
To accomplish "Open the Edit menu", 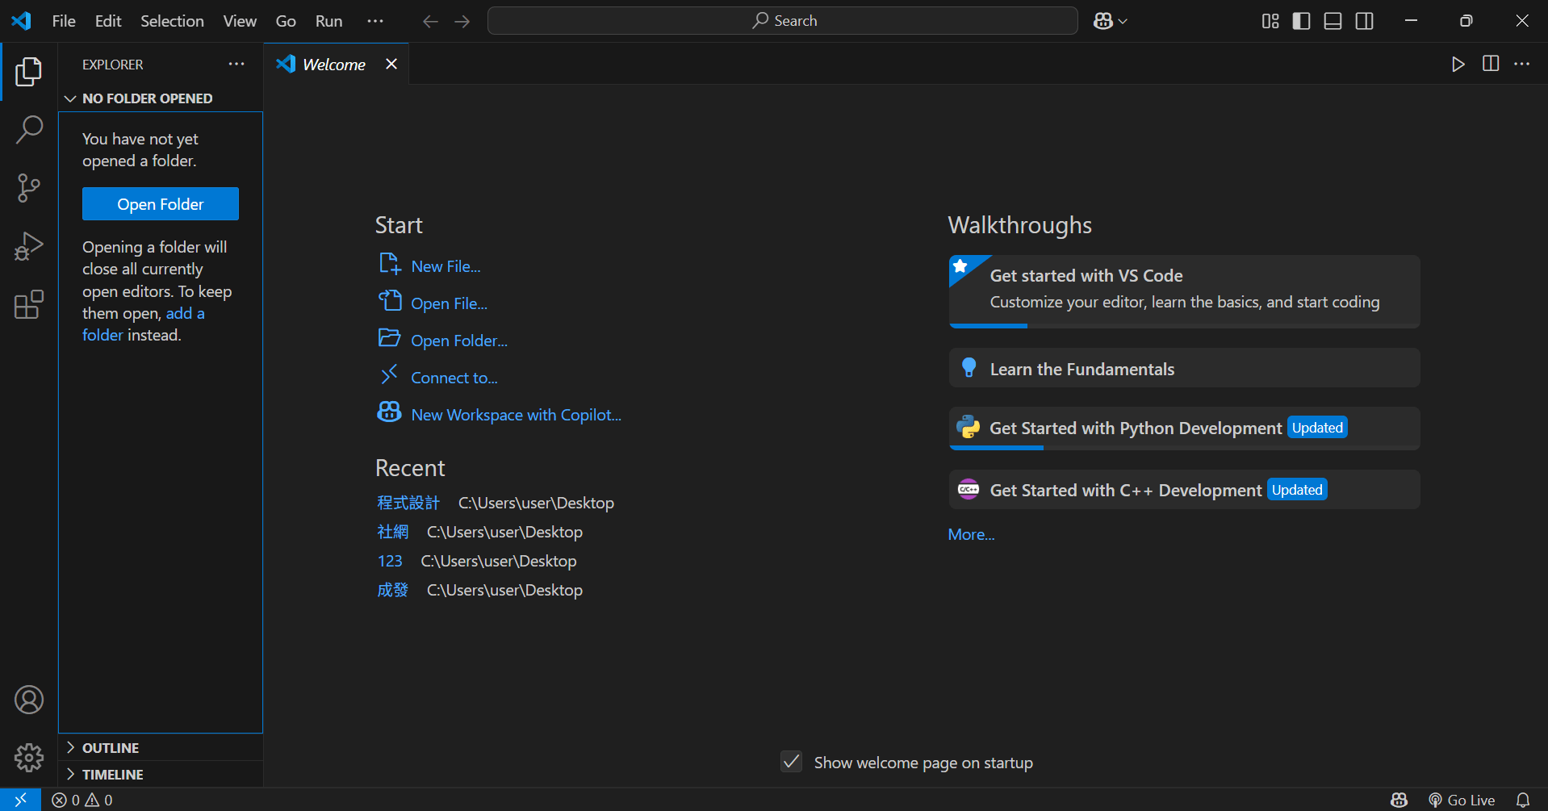I will 108,21.
